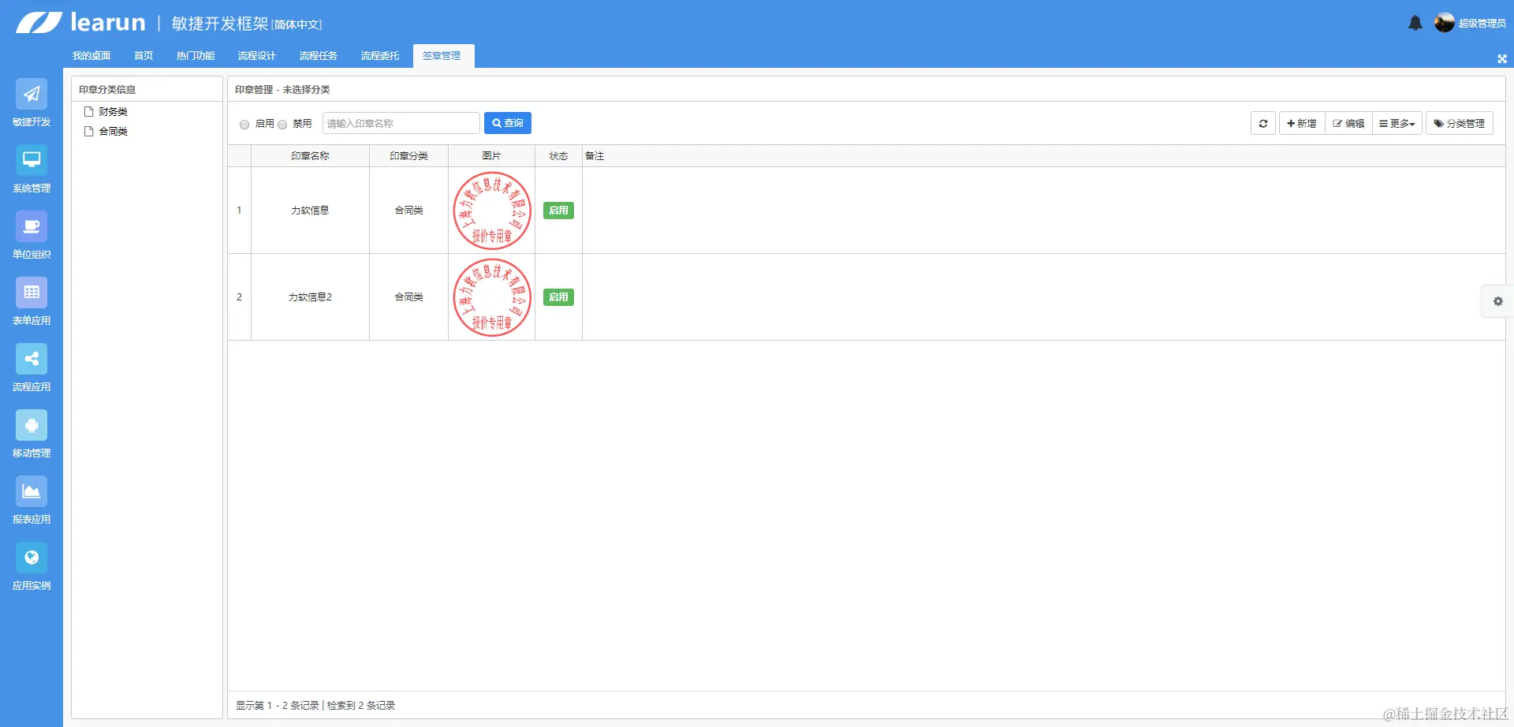The height and width of the screenshot is (727, 1514).
Task: Focus the 请输入印章名称 search field
Action: coord(401,123)
